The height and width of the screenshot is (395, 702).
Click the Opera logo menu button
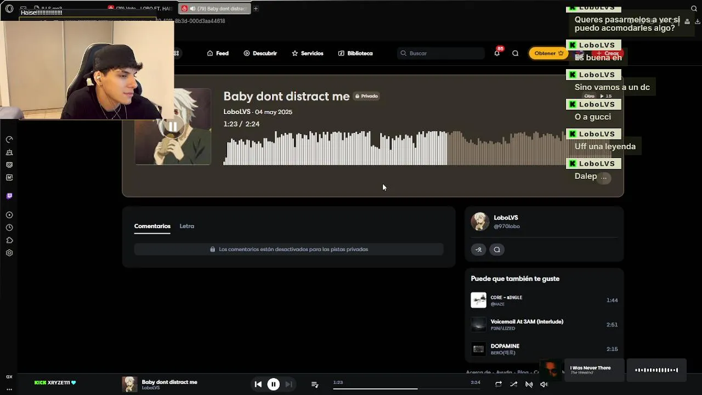(x=9, y=9)
